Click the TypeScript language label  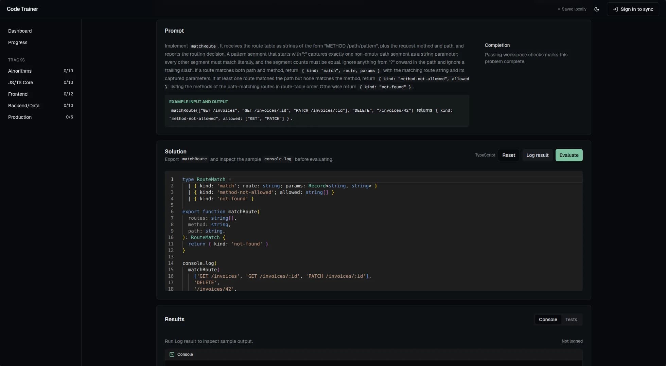[x=485, y=155]
